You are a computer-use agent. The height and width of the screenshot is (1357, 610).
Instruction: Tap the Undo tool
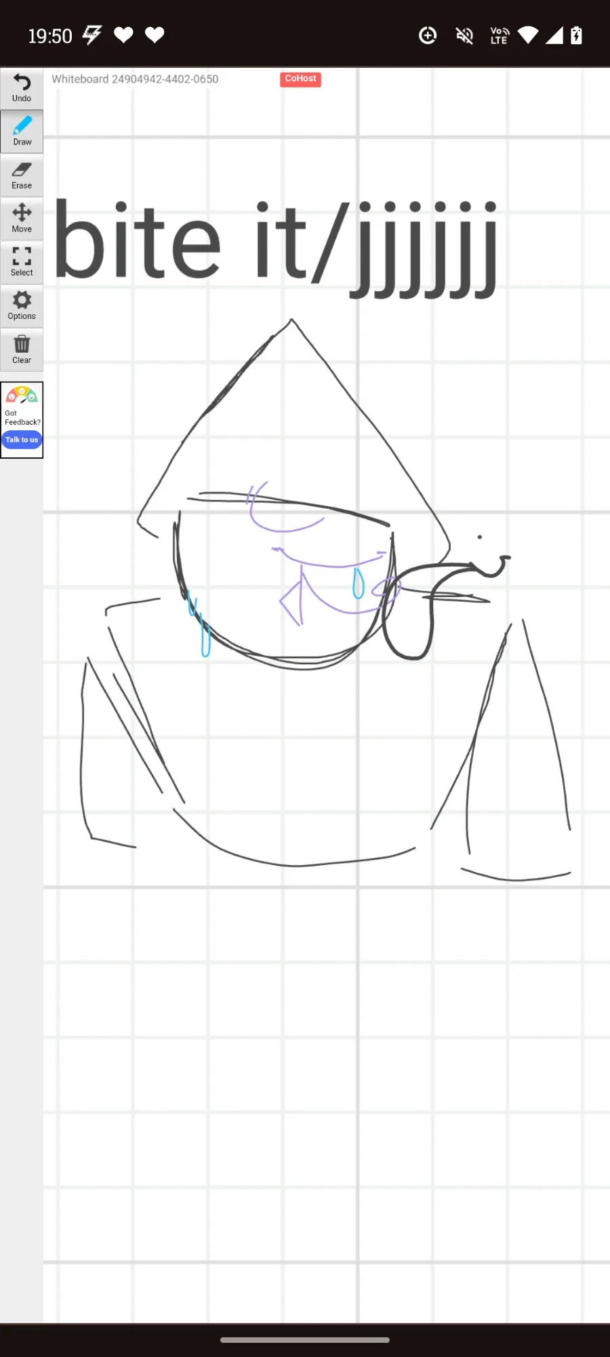click(x=22, y=88)
